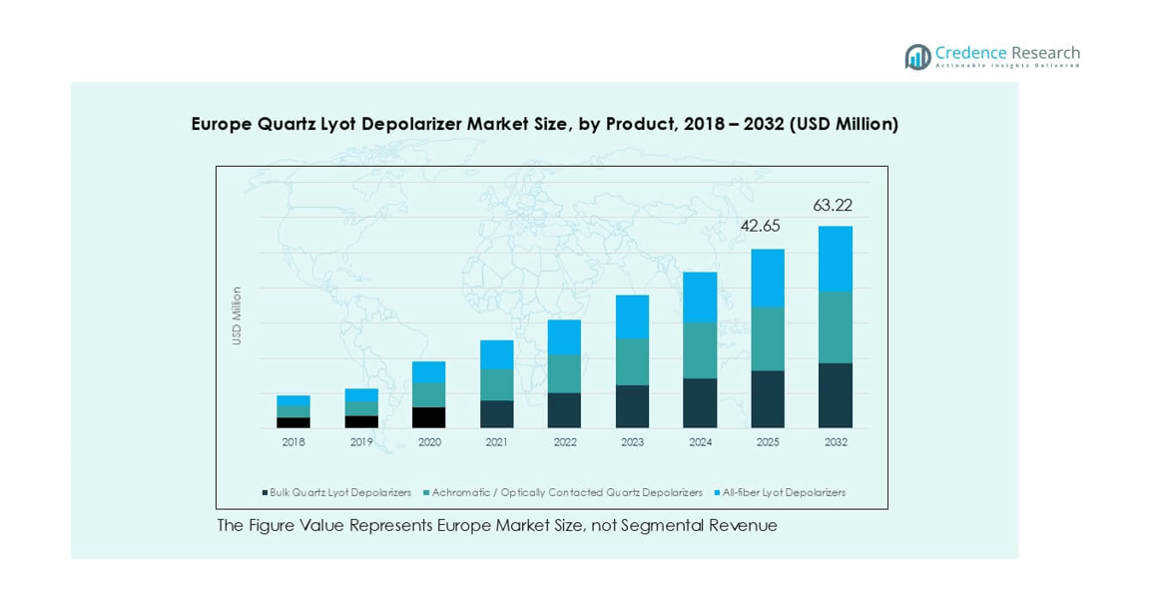Click the USD Million y-axis label

(x=238, y=316)
